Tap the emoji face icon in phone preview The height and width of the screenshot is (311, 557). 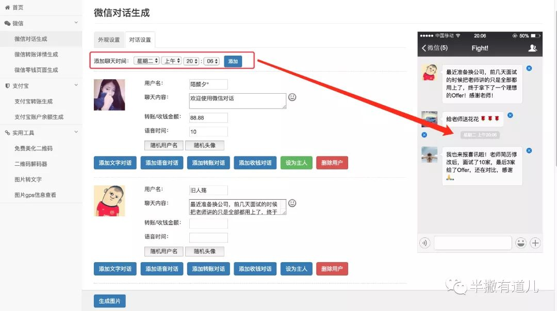tap(521, 243)
